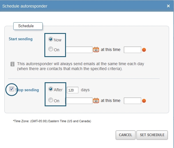Screen dimensions: 174x148
Task: Click the SET SCHEDULE button
Action: click(152, 135)
